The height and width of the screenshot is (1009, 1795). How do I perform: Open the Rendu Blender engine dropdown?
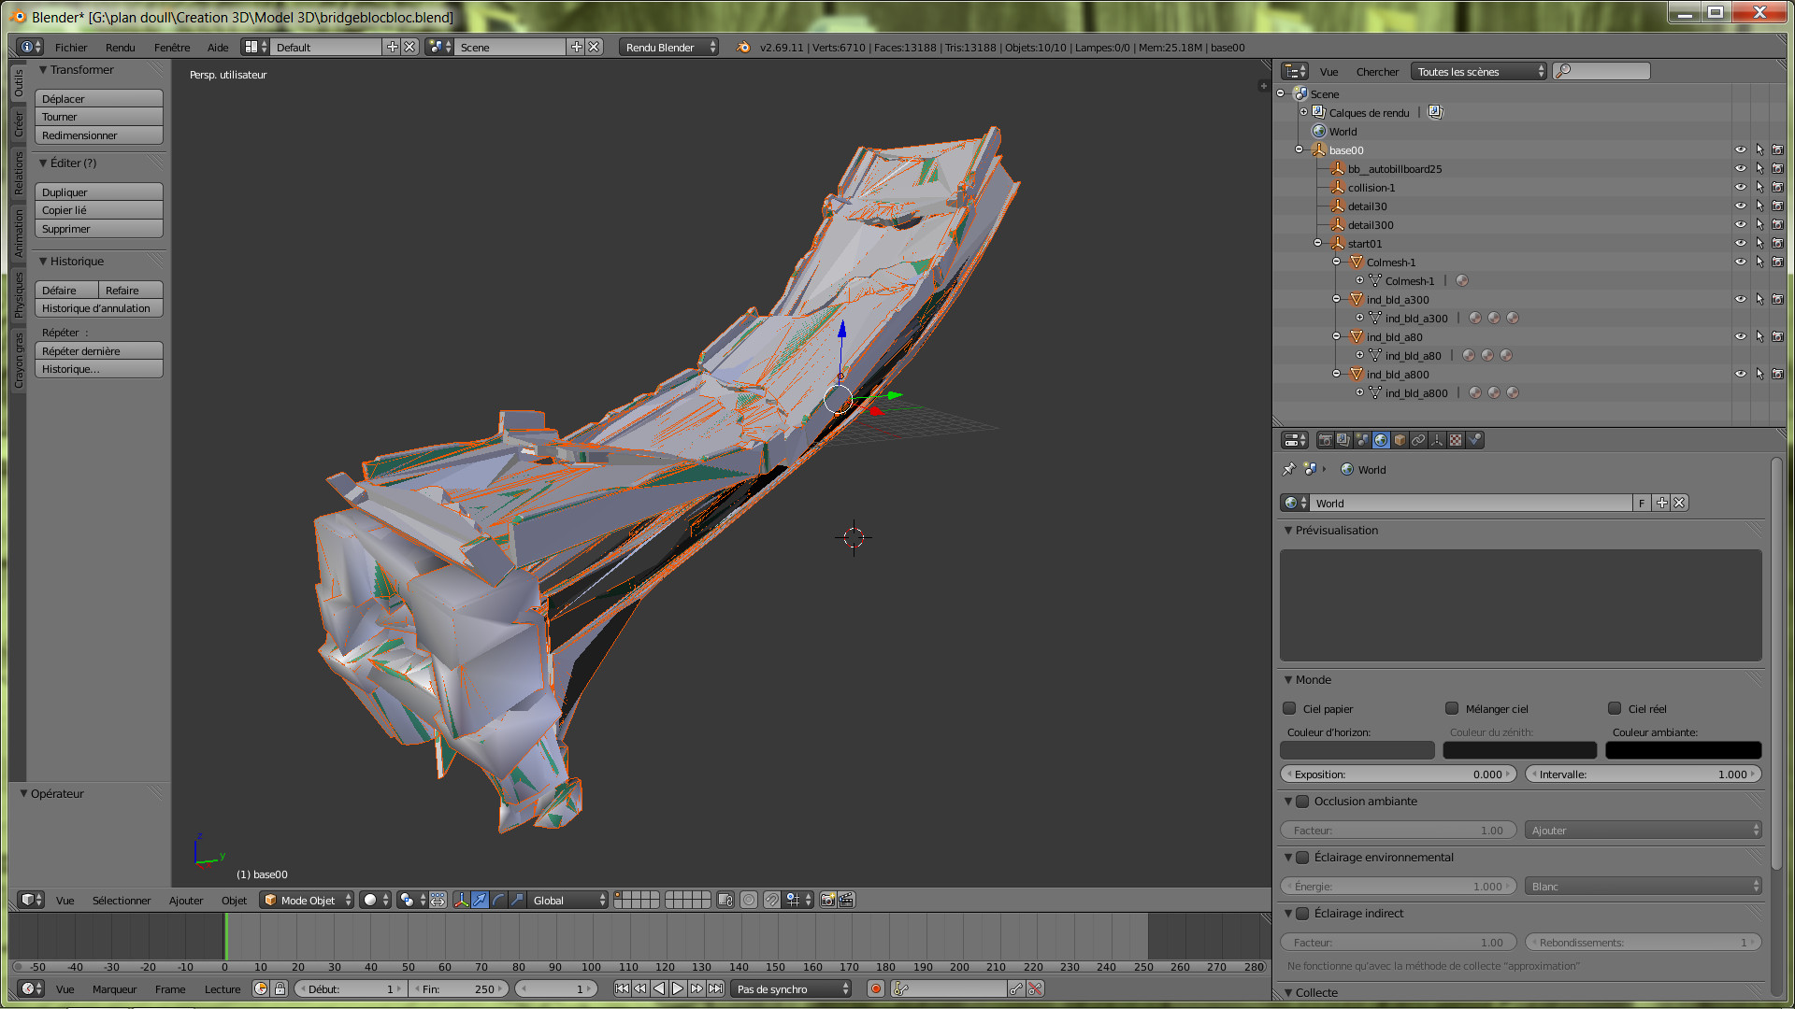click(668, 47)
